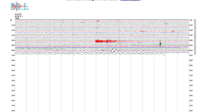Screen dimensions: 200x112
Task: Click the small red burst on the topmost trace
Action: [98, 21]
